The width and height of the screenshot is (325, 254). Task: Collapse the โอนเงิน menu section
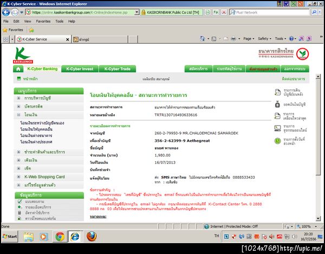pos(18,115)
